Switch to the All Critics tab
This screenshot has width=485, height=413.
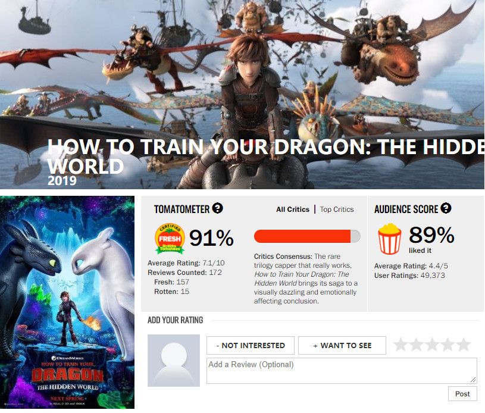click(293, 209)
